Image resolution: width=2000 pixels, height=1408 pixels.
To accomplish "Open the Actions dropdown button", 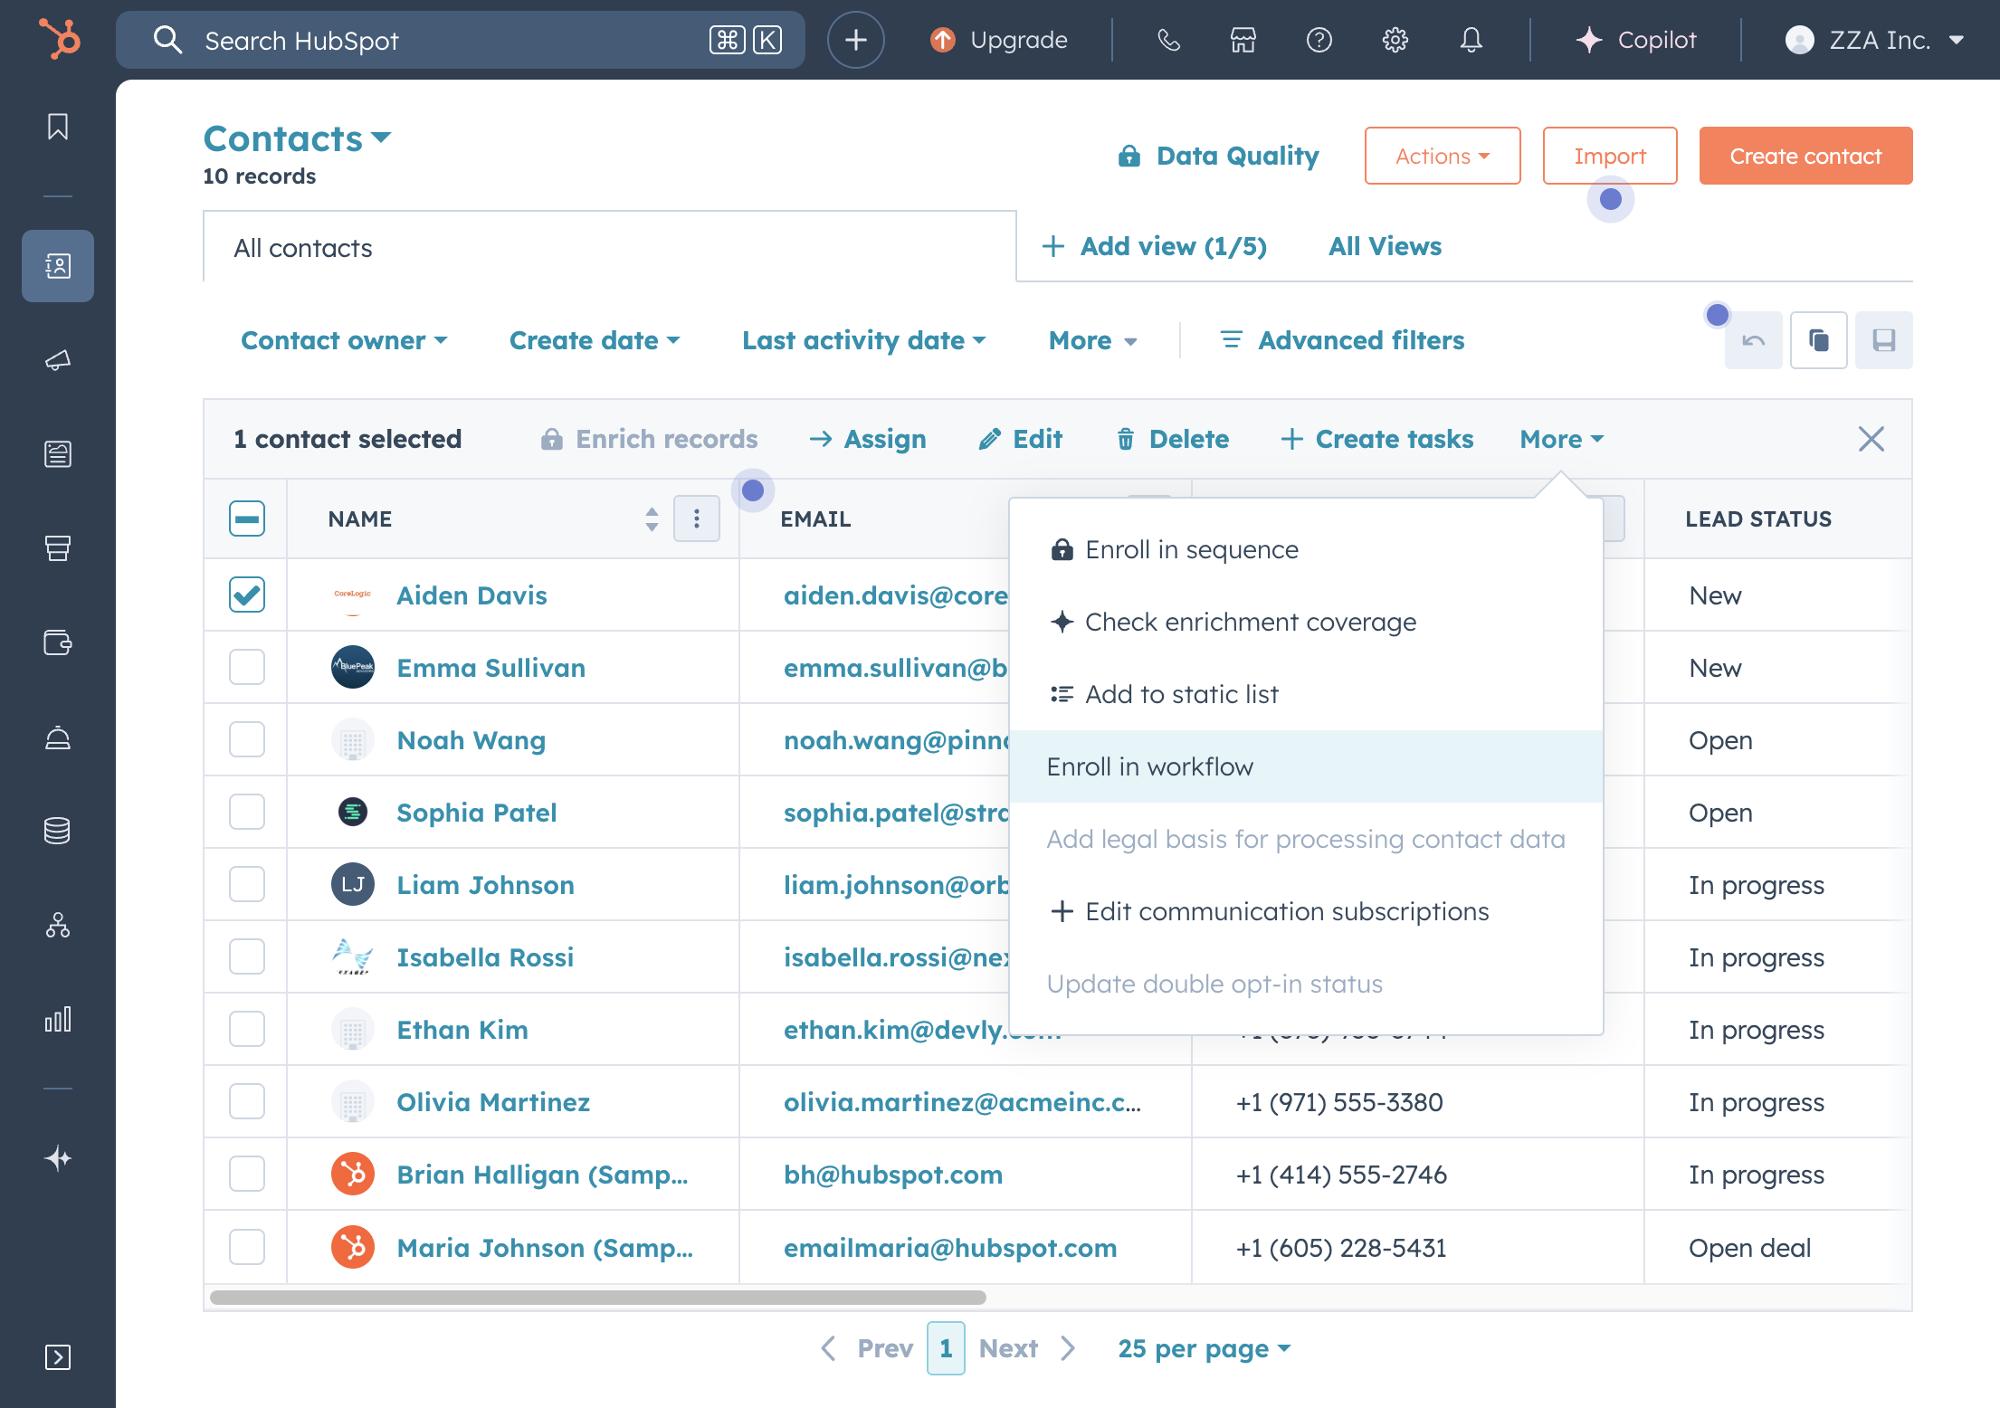I will (x=1442, y=156).
